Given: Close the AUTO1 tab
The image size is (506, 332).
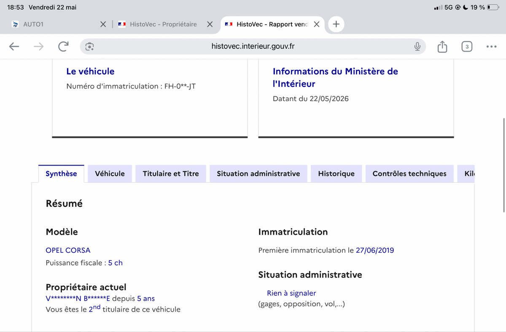Looking at the screenshot, I should pos(103,24).
